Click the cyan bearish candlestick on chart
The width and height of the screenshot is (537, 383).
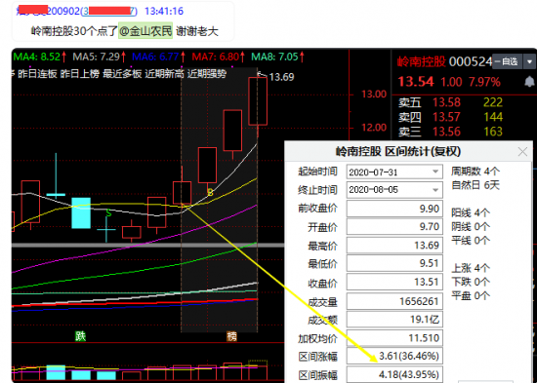81,213
